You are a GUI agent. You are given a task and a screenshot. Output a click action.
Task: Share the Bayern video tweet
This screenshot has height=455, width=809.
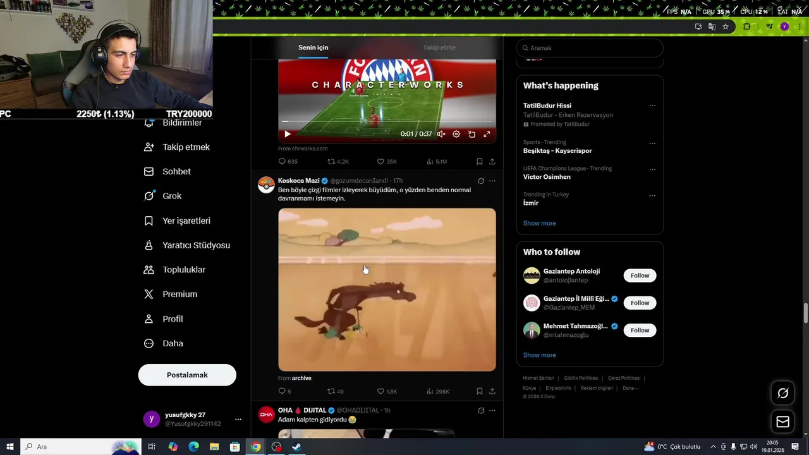coord(492,162)
